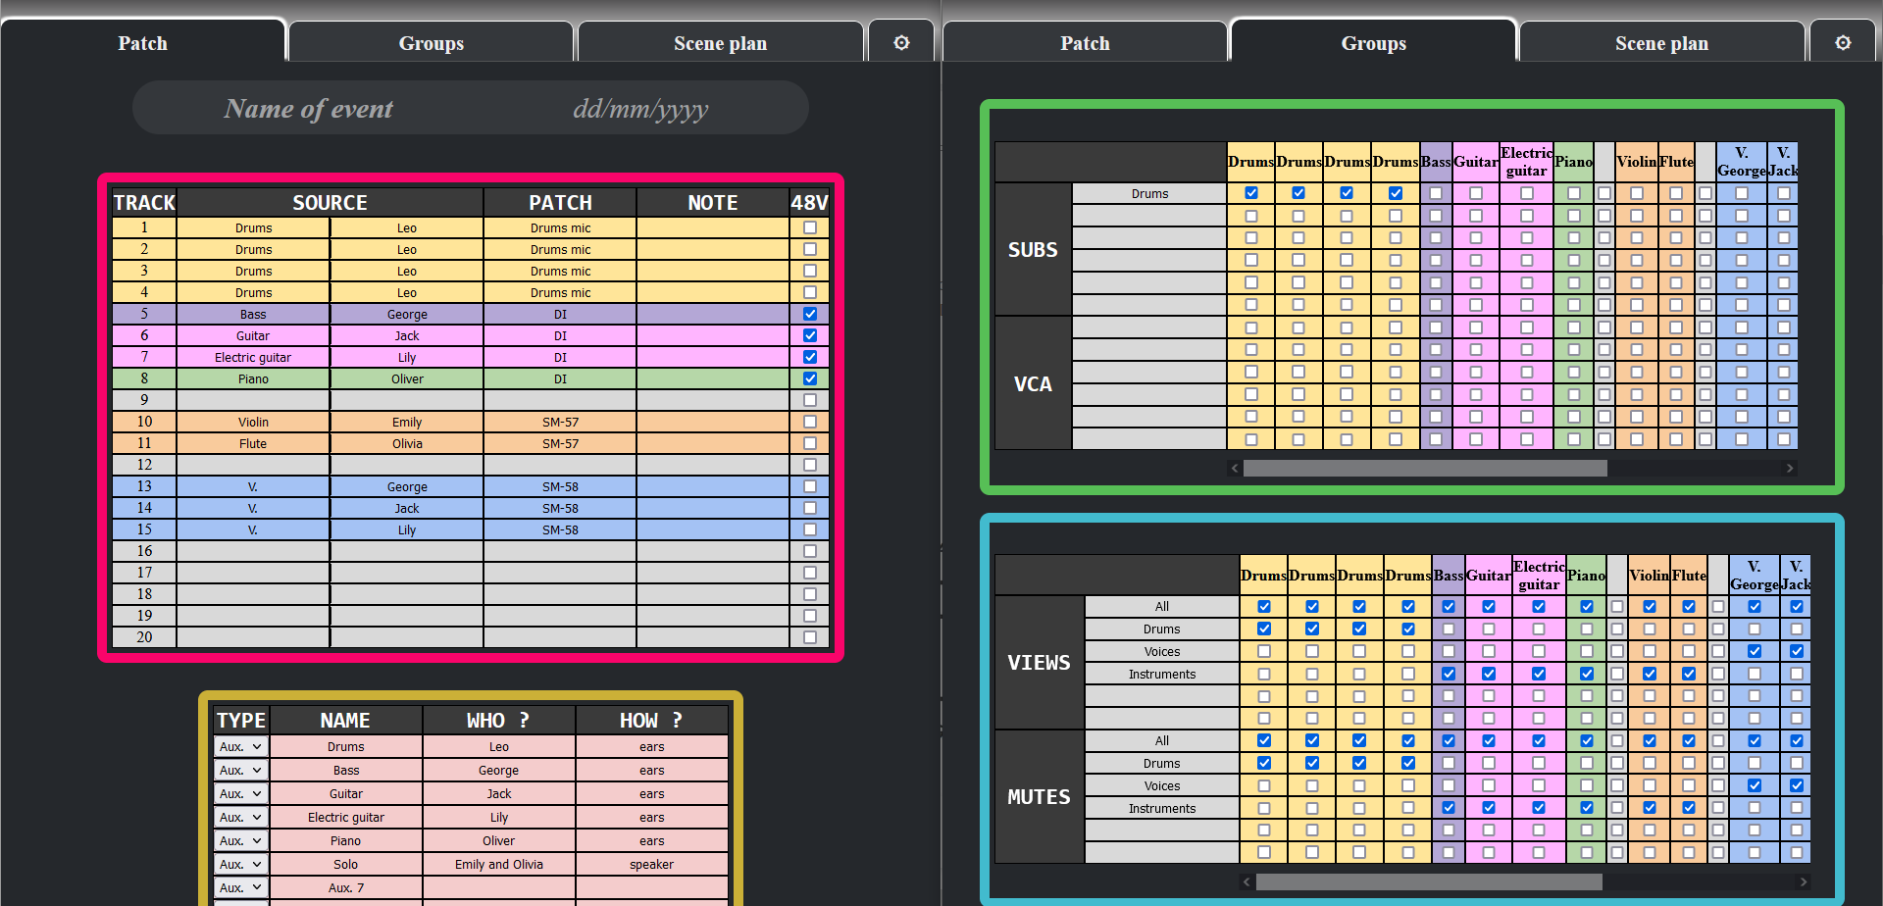
Task: Select 'SM-57' patch cell for Violin
Action: (x=560, y=422)
